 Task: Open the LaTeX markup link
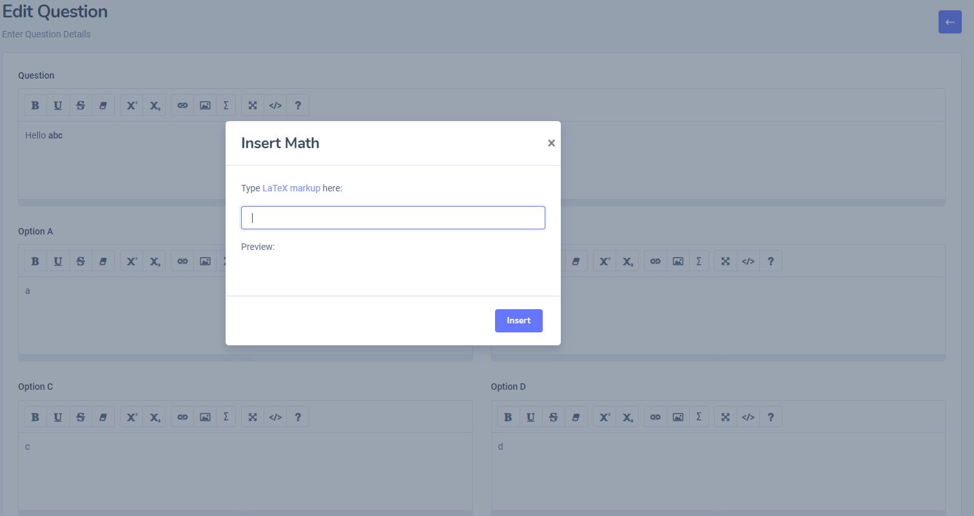click(x=291, y=188)
